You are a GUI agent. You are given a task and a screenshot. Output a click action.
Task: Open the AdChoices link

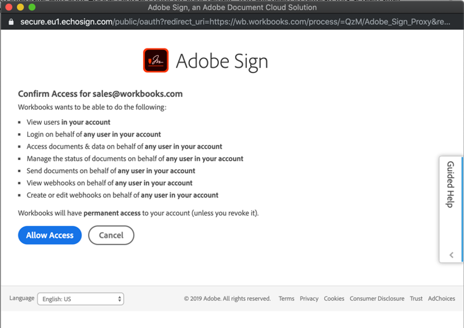tap(442, 298)
